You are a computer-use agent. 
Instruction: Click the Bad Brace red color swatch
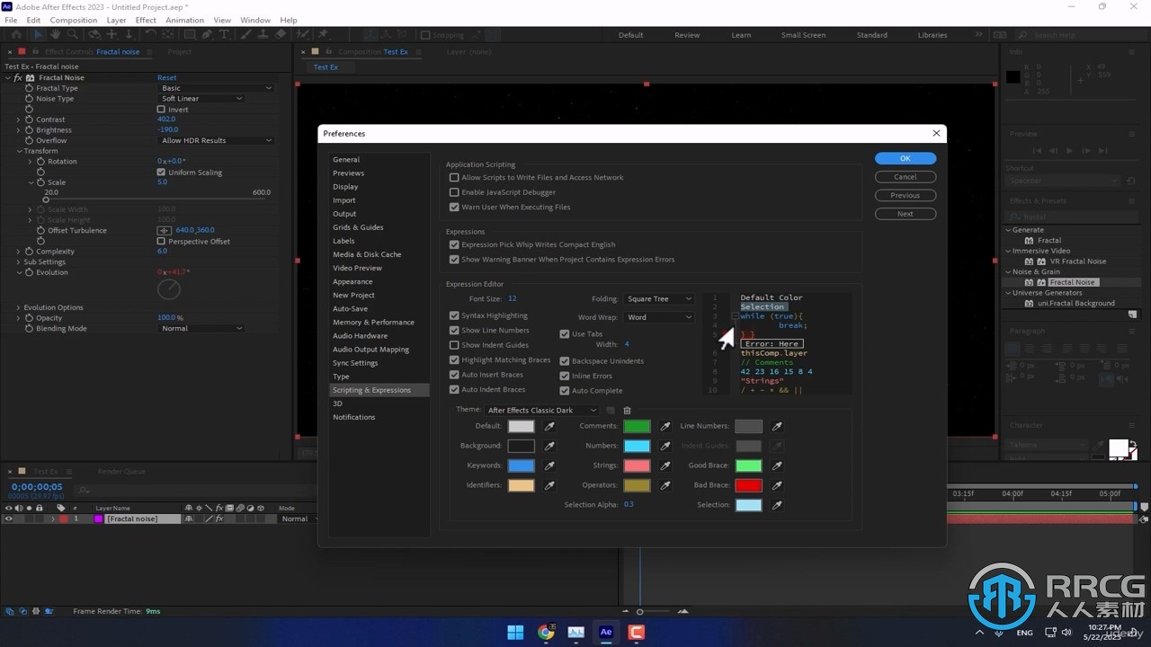click(x=748, y=485)
